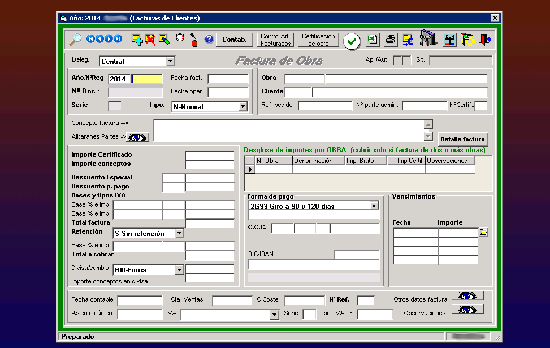
Task: Click the Fecha fact. field
Action: (x=228, y=79)
